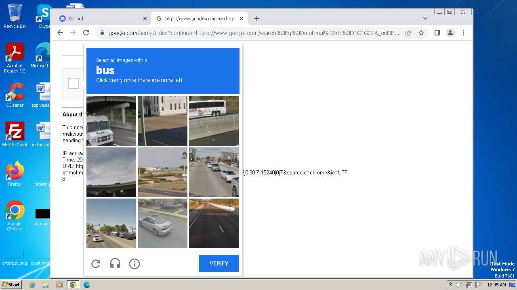Open Microsoft Edge from taskbar
This screenshot has width=517, height=290.
(87, 285)
